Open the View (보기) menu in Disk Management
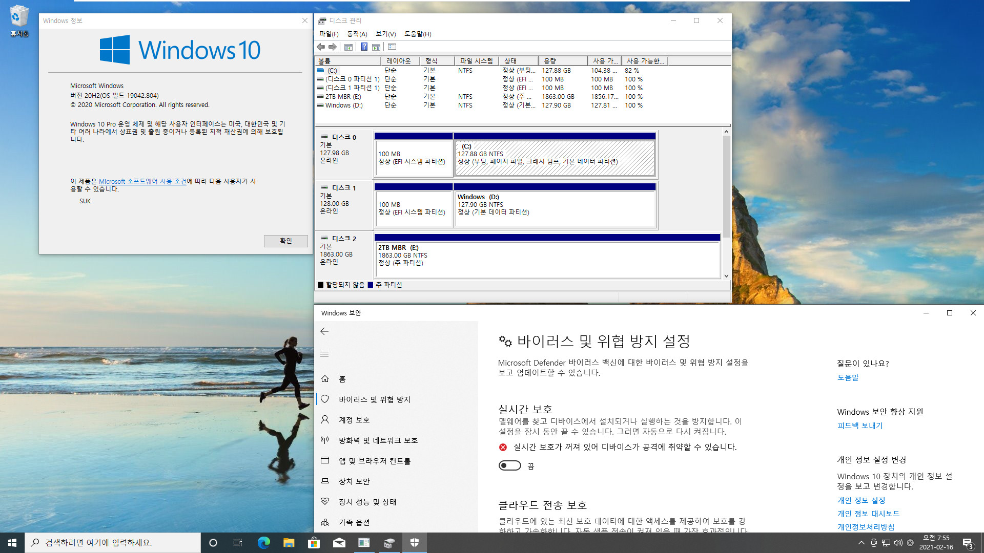Screen dimensions: 984x553 point(385,34)
